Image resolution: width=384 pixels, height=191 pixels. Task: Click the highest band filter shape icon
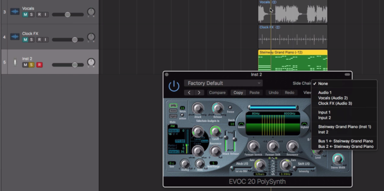(x=304, y=124)
